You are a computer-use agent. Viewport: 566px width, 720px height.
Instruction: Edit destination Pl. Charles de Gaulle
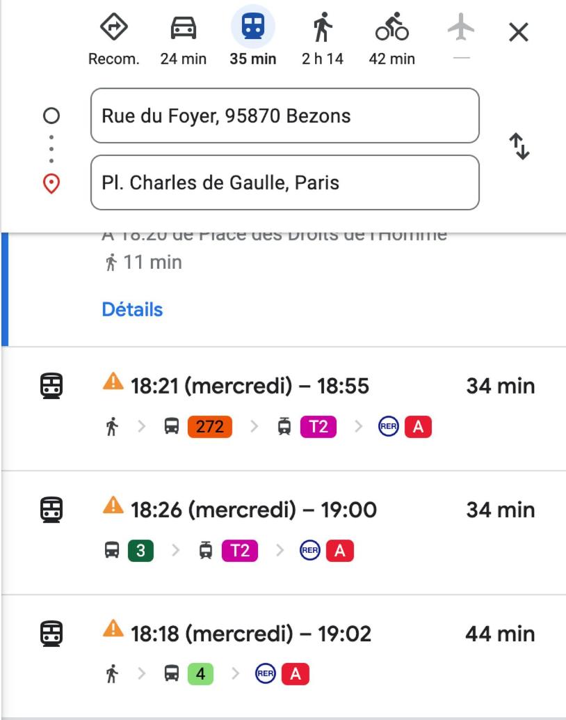(x=284, y=182)
